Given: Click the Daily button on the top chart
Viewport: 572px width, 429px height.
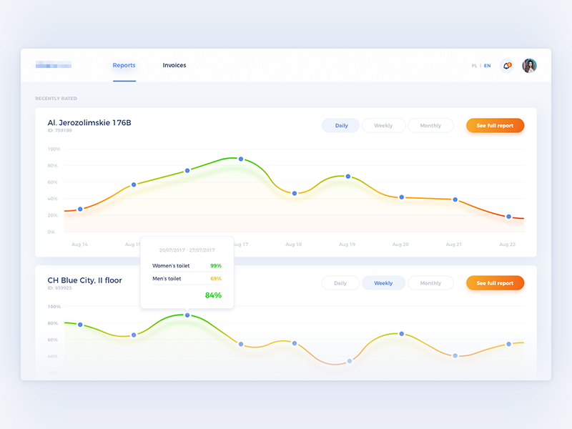Looking at the screenshot, I should point(341,125).
